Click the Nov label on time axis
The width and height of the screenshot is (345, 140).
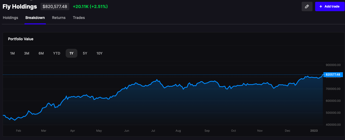pos(260,131)
